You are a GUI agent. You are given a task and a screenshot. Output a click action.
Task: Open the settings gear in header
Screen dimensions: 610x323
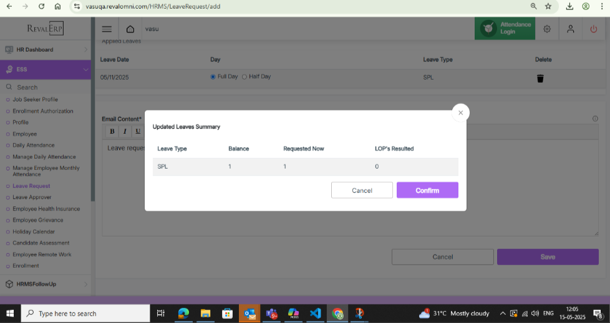point(547,29)
